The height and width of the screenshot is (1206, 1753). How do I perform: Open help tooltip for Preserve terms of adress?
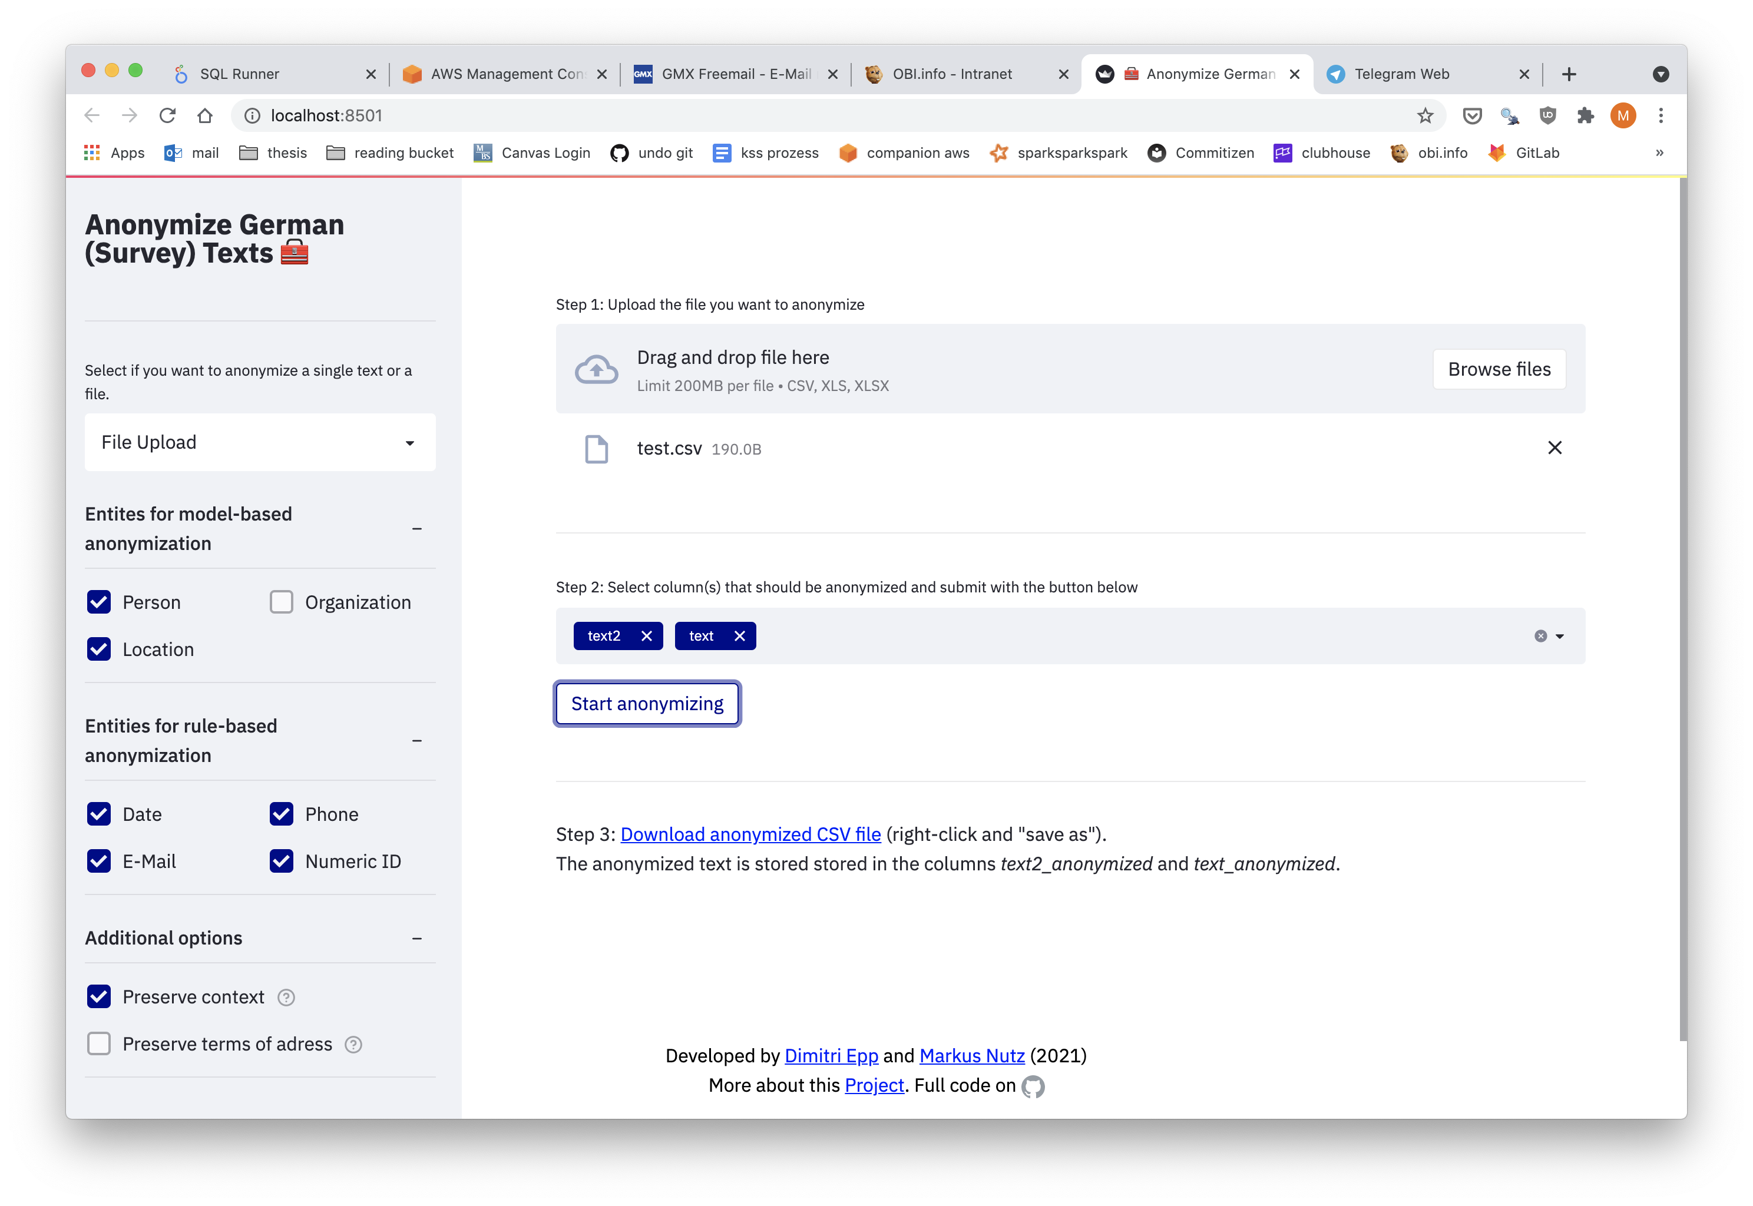[x=353, y=1044]
